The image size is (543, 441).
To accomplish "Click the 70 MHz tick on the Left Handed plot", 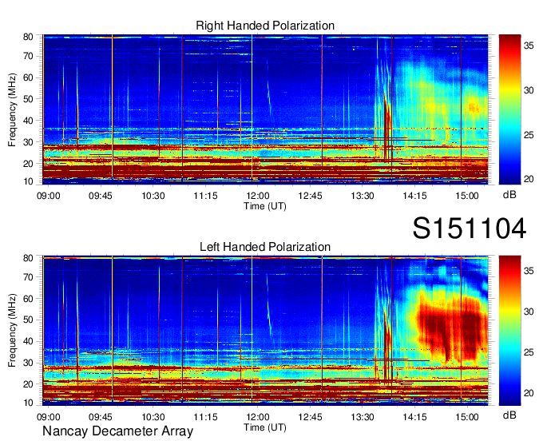I will (x=28, y=277).
